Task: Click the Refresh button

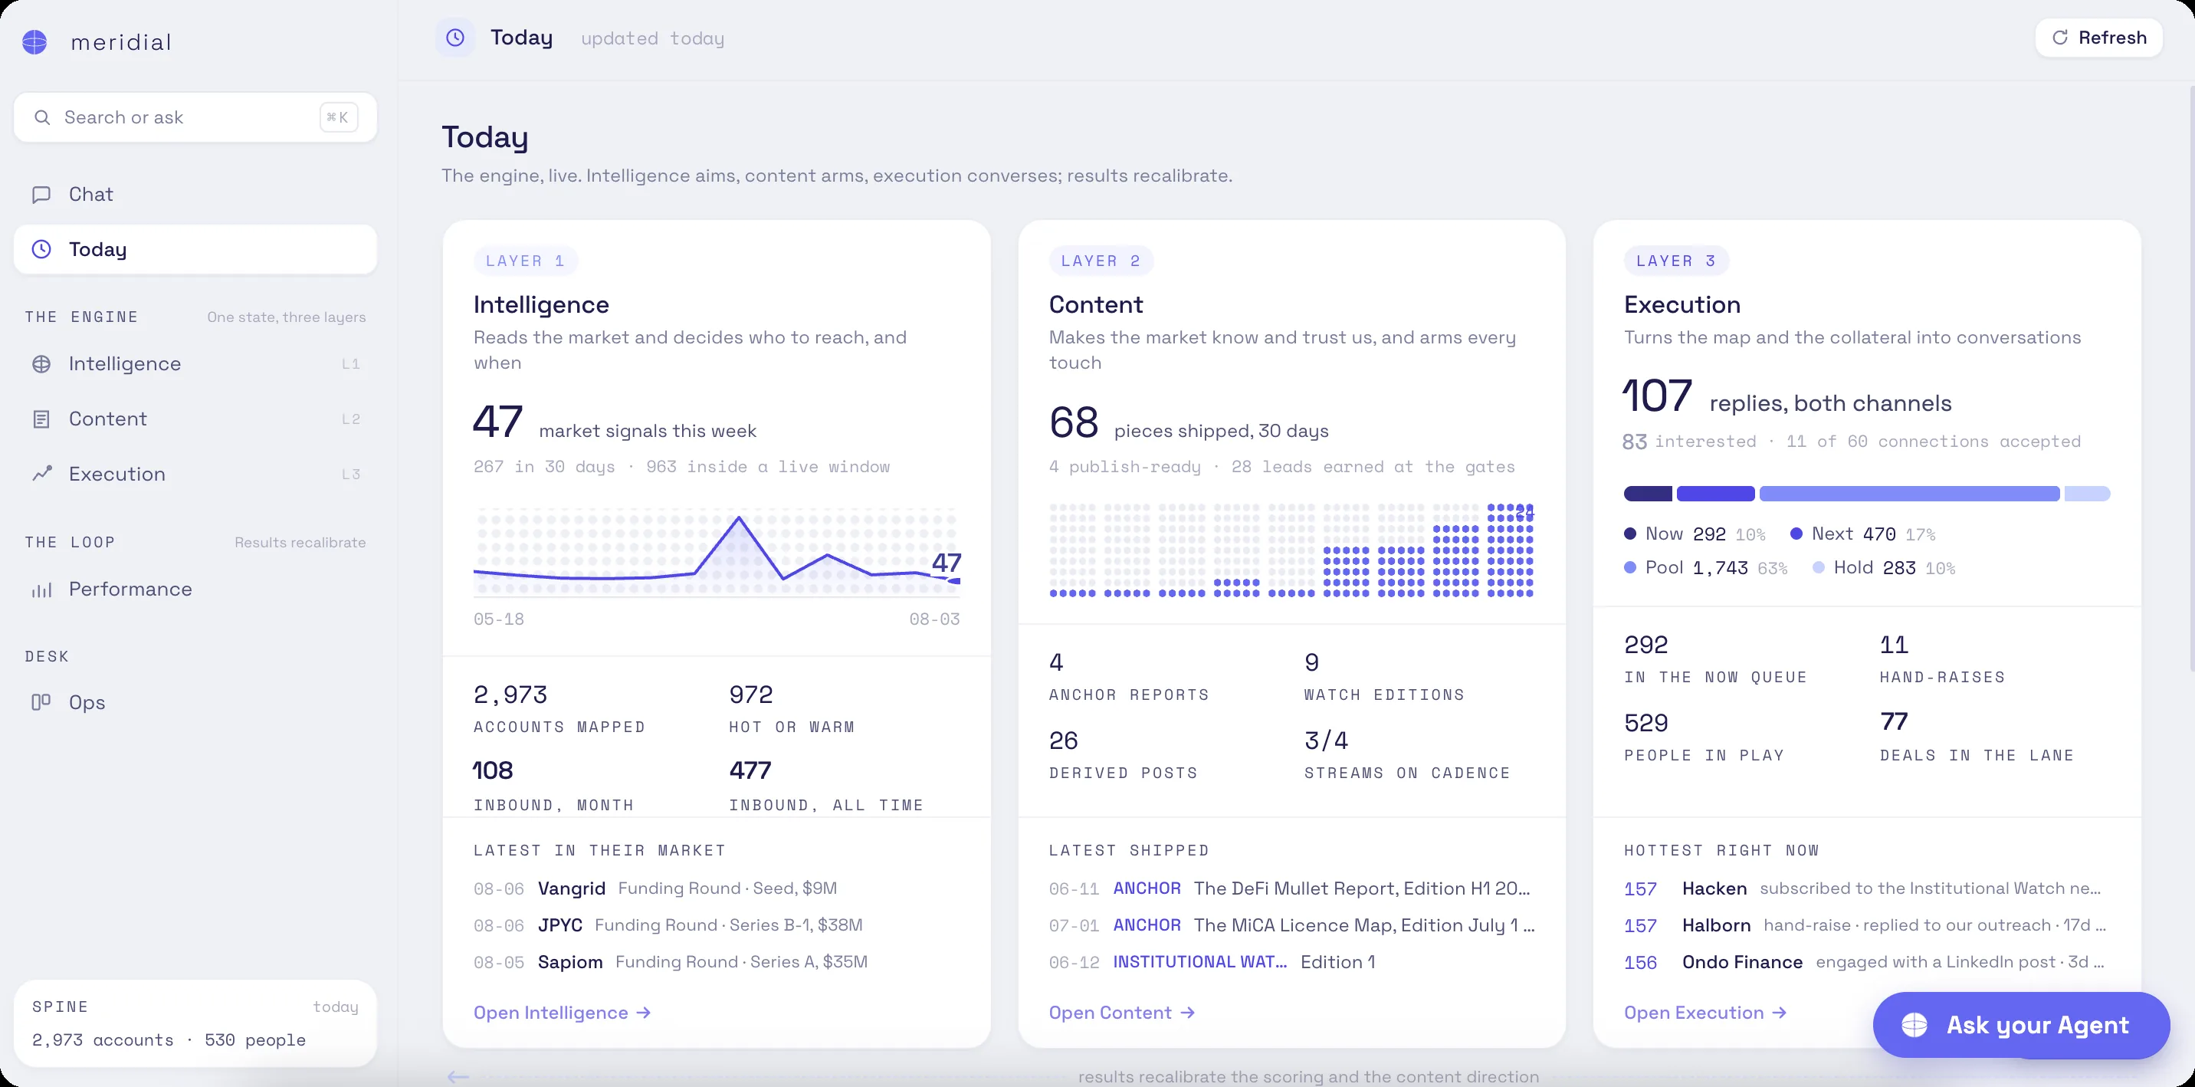Action: (2098, 38)
